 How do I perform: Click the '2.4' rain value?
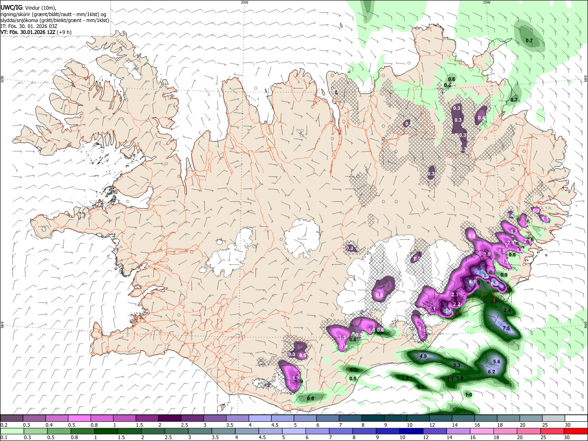point(507,311)
